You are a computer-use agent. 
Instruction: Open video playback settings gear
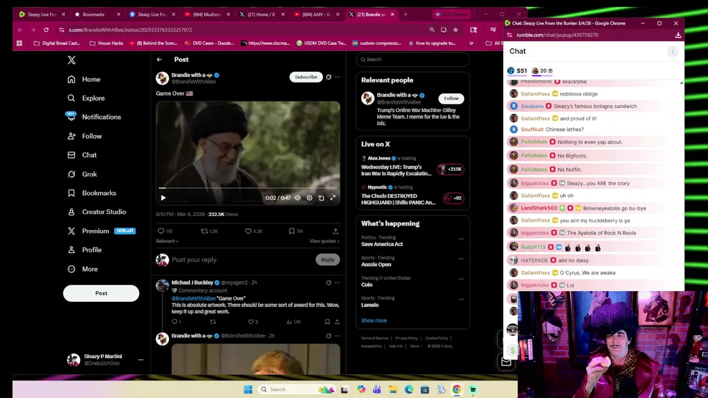coord(309,198)
